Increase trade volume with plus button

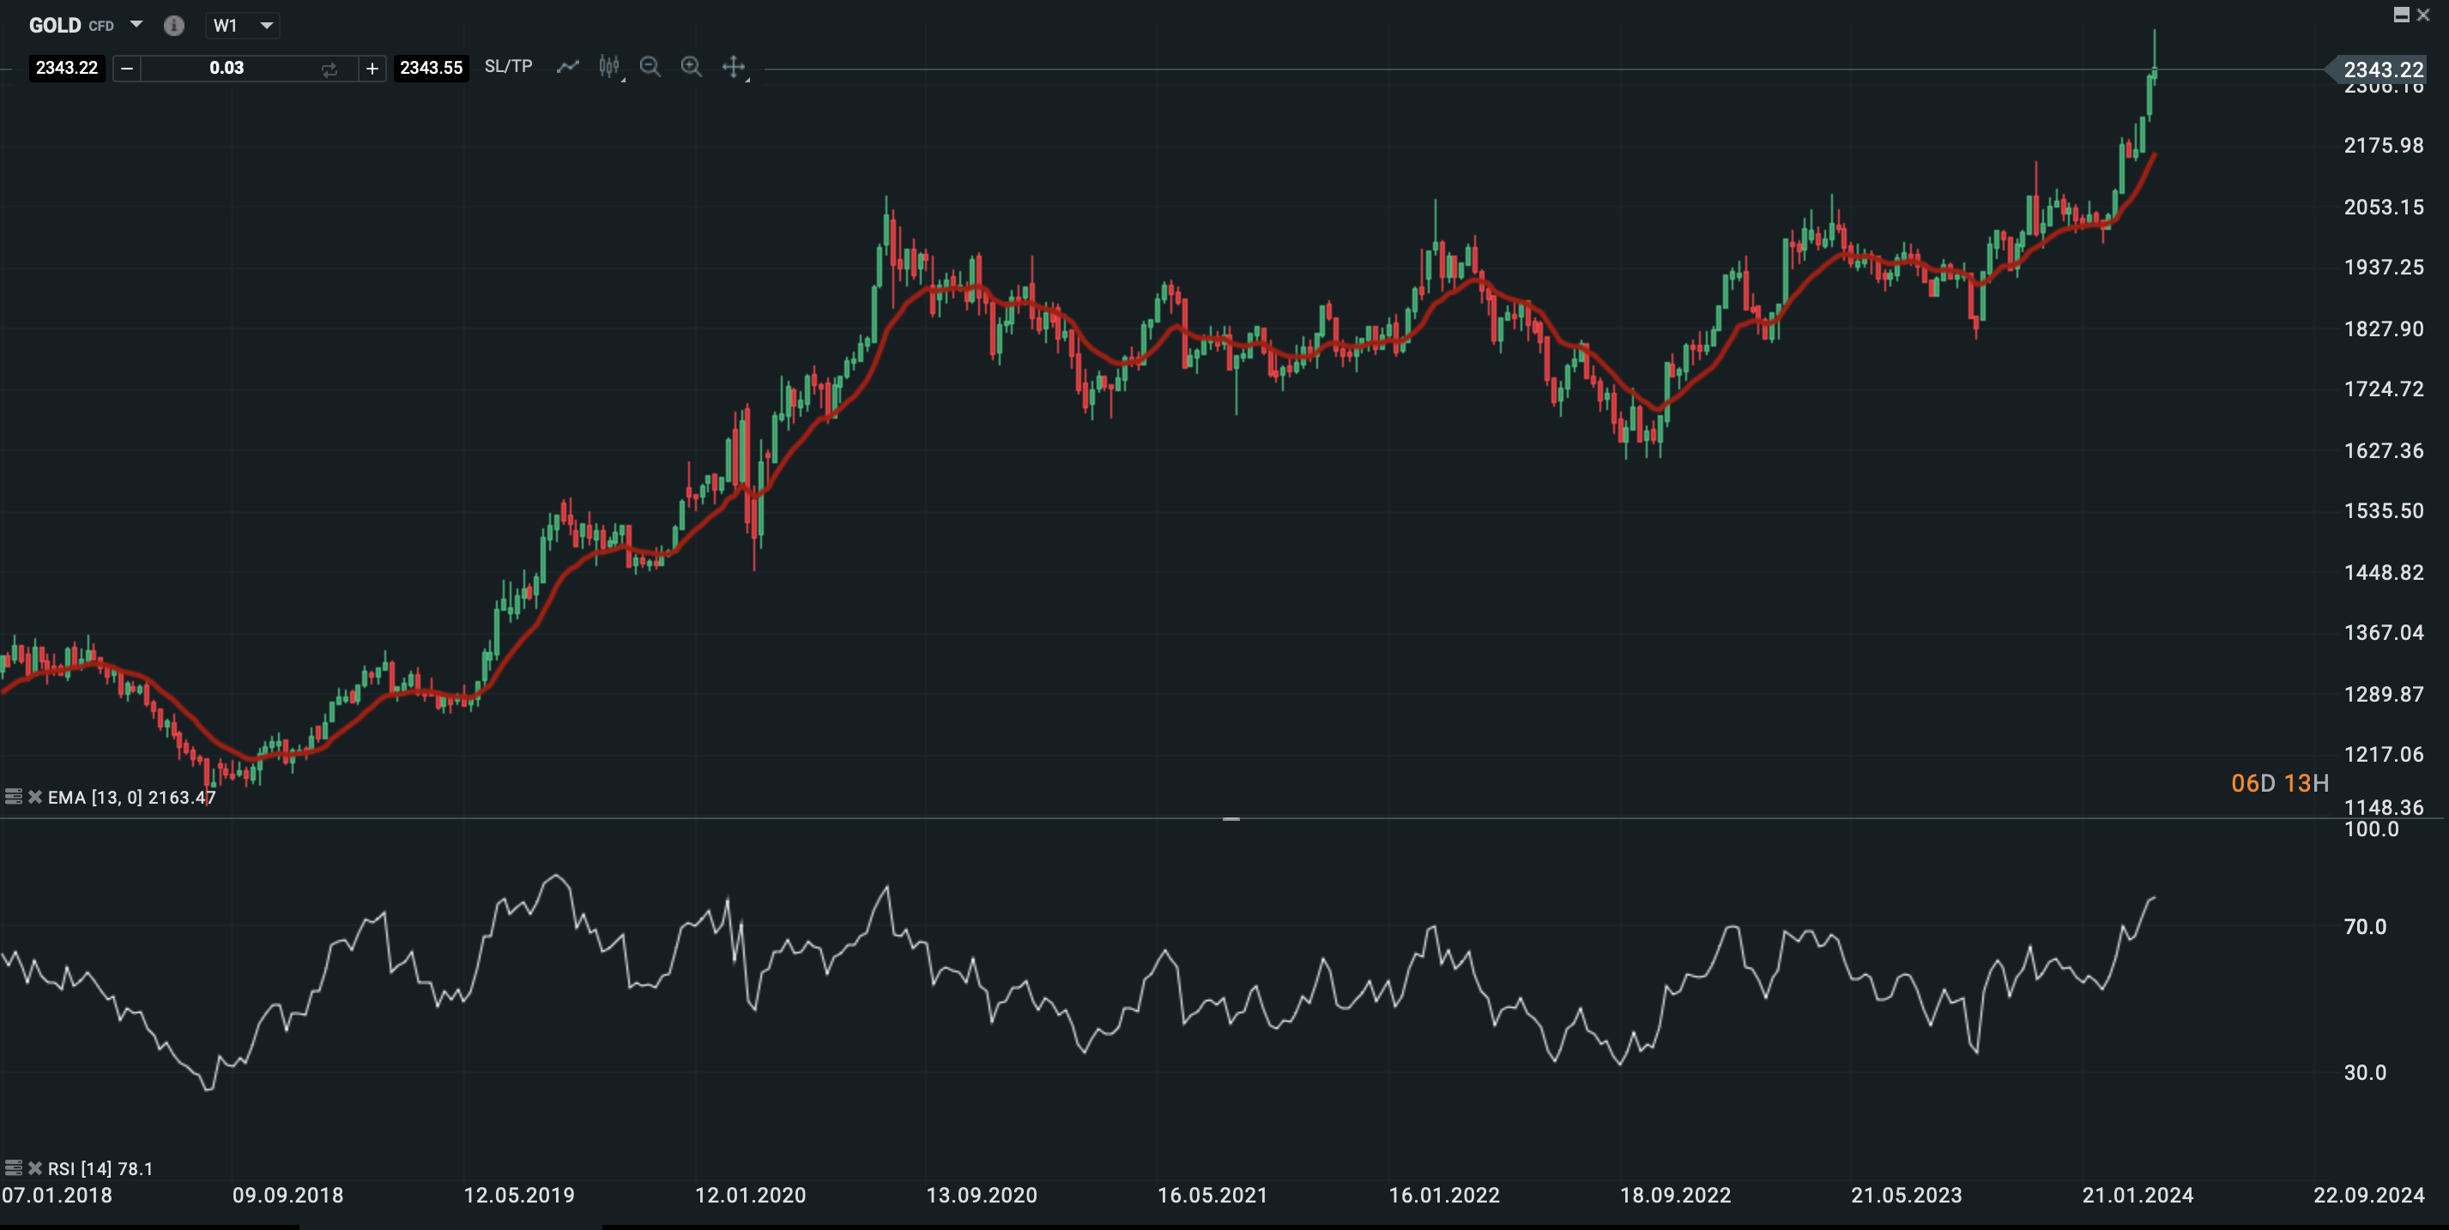(372, 69)
